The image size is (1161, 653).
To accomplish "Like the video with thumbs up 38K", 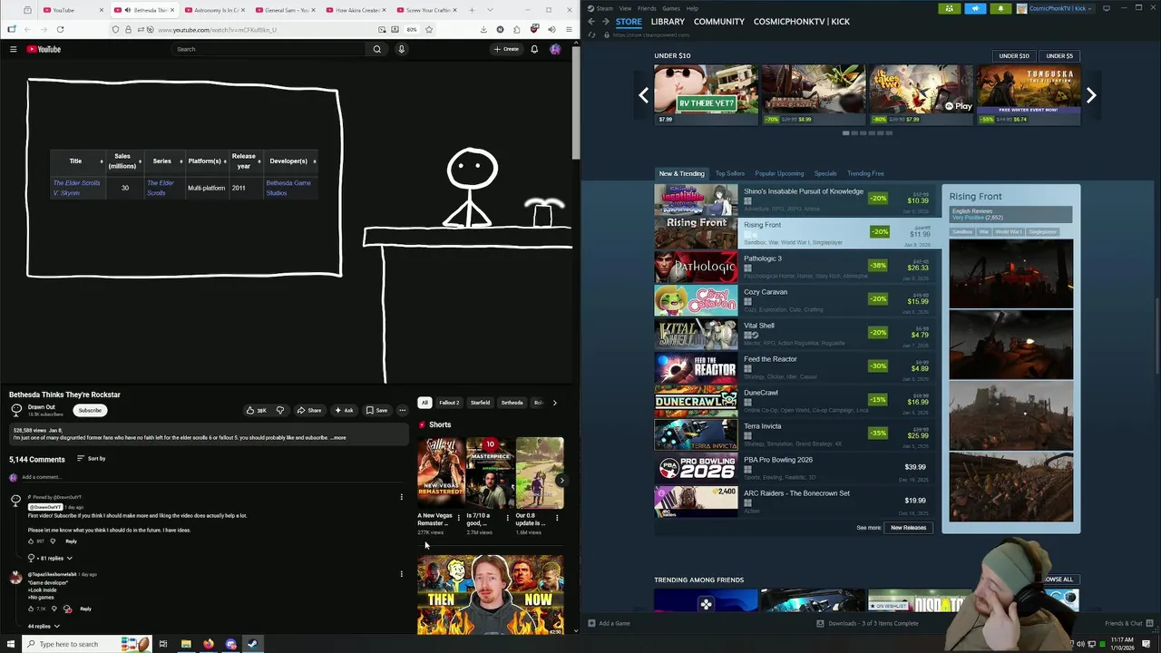I will point(257,410).
